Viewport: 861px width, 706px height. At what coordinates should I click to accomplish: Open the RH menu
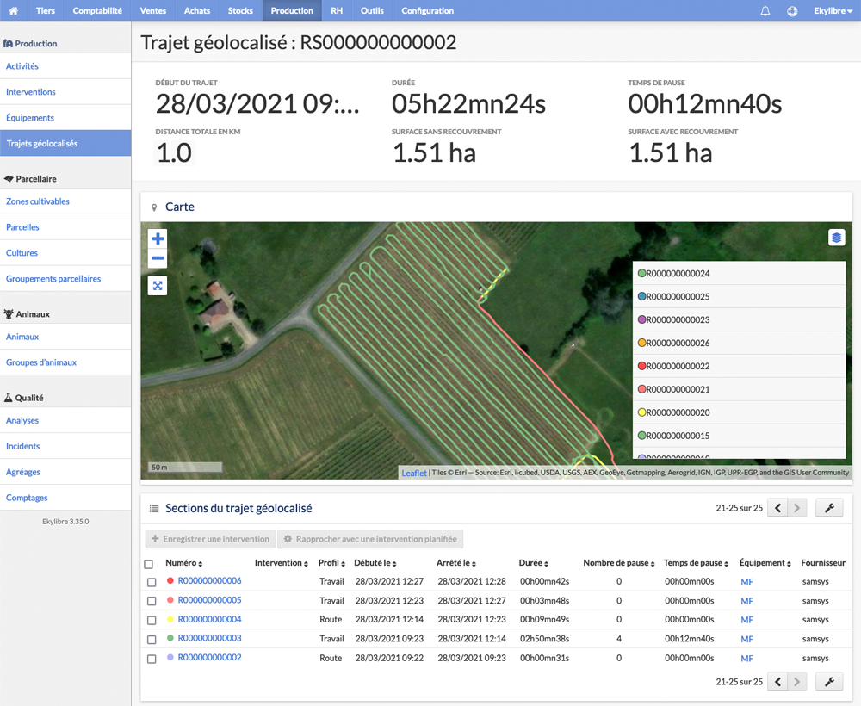pyautogui.click(x=337, y=10)
